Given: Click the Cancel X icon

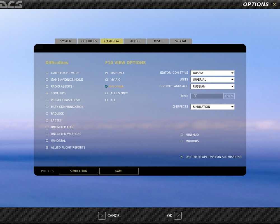Looking at the screenshot, I should tap(102, 216).
